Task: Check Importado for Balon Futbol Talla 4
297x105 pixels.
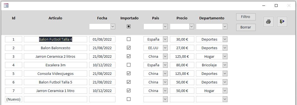Action: click(129, 39)
